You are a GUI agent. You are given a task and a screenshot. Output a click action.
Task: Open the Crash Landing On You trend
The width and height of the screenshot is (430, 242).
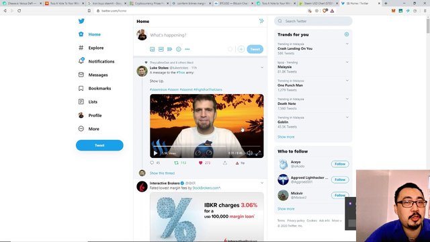pos(295,48)
